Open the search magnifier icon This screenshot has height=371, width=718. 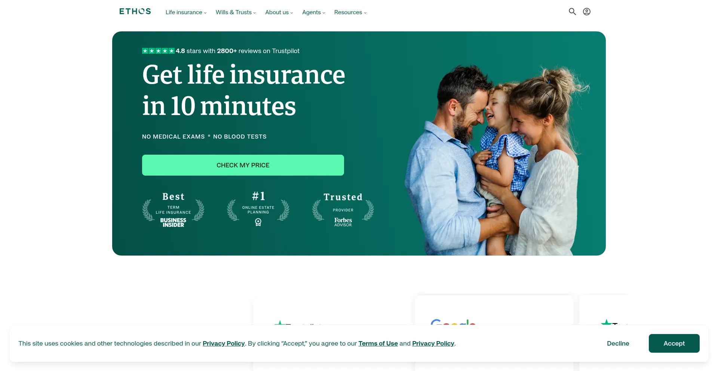click(x=572, y=12)
